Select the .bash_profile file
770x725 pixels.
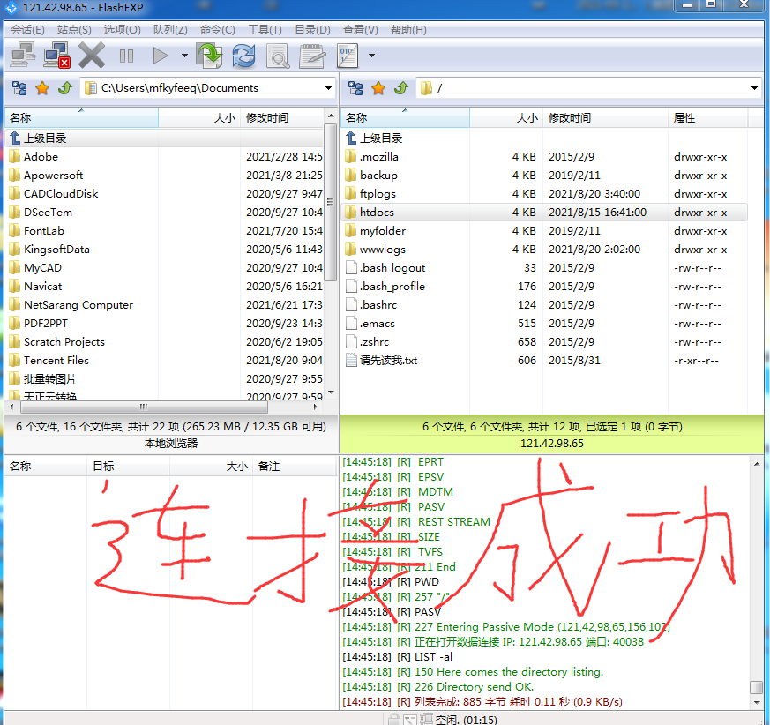point(544,287)
